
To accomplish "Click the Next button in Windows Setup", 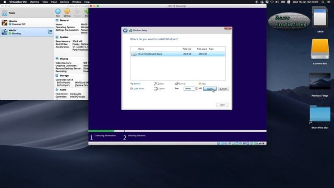I will coord(222,104).
